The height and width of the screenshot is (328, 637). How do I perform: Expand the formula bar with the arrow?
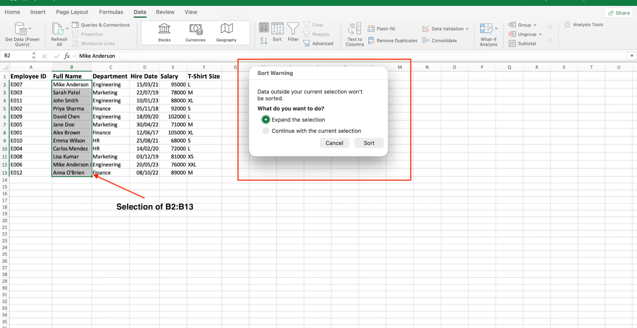pos(632,56)
